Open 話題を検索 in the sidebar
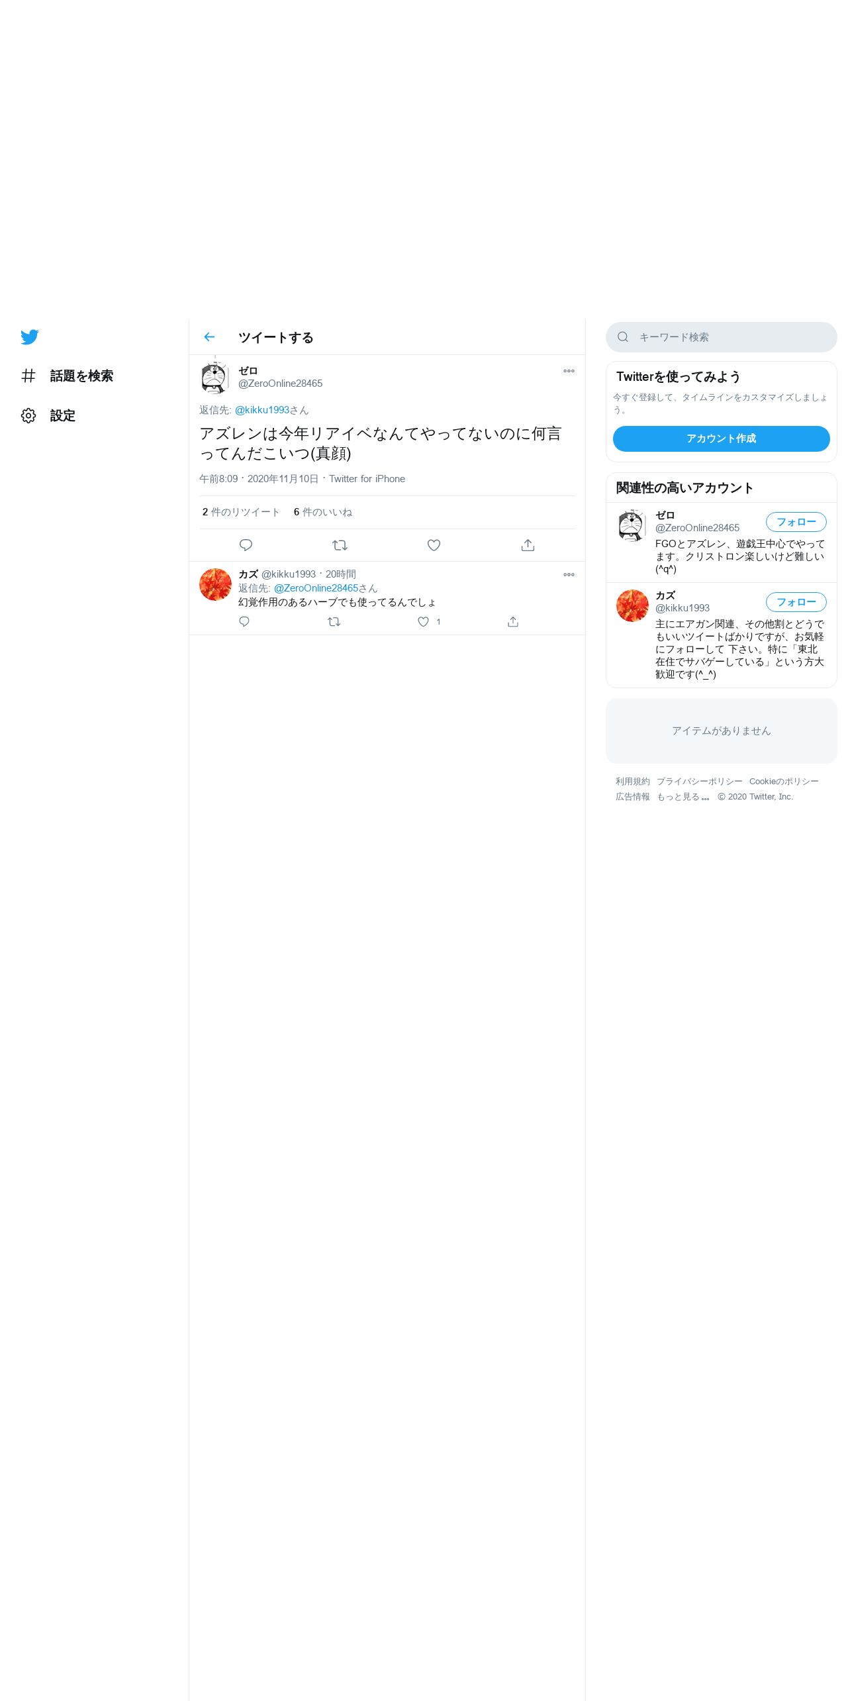The width and height of the screenshot is (850, 1701). tap(67, 376)
